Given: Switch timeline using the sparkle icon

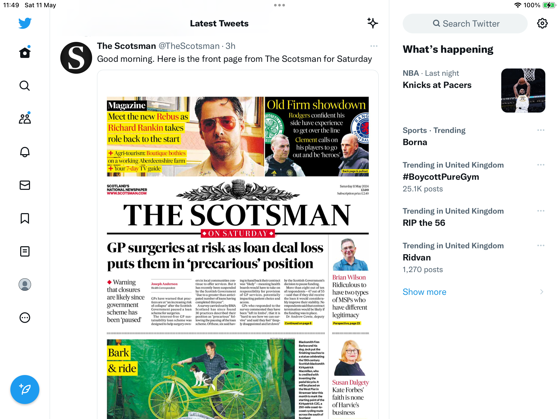Looking at the screenshot, I should (x=372, y=23).
